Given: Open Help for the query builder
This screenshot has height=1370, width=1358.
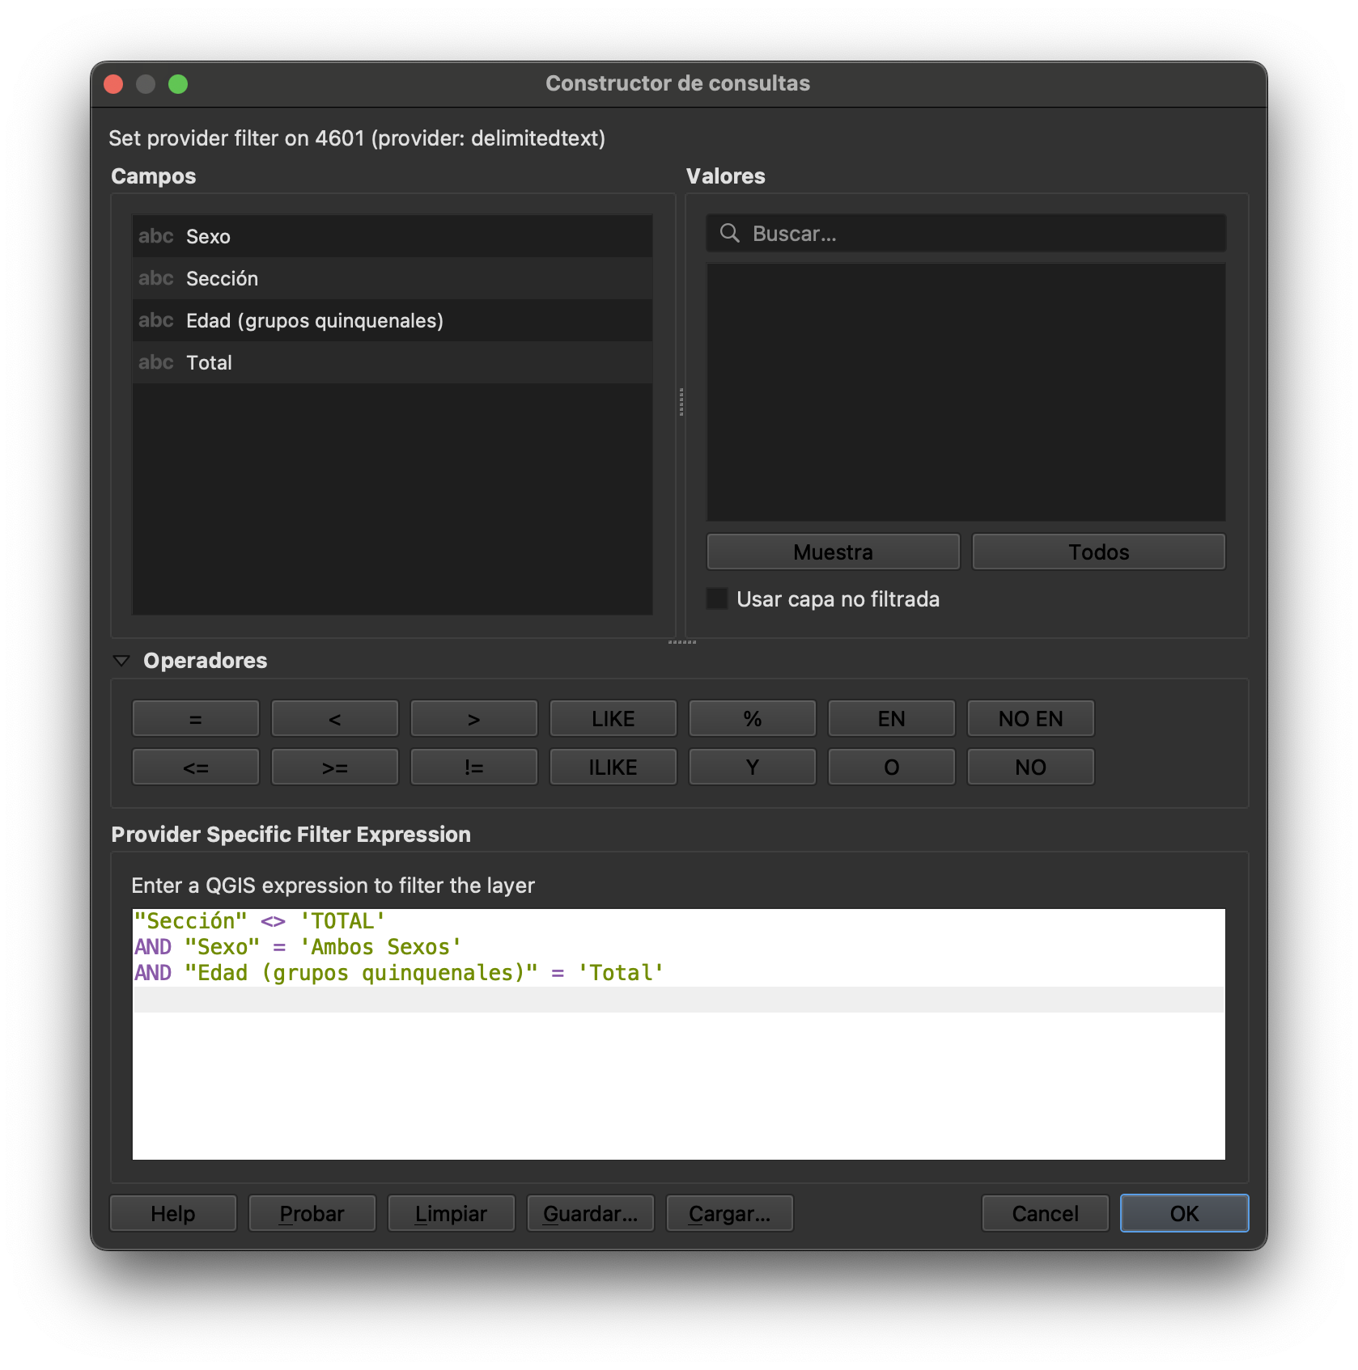Looking at the screenshot, I should (x=173, y=1214).
